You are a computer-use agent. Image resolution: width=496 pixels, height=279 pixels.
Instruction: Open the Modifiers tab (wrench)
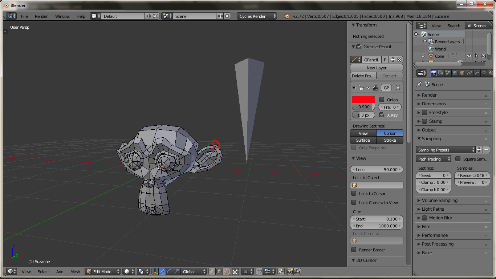(x=477, y=73)
